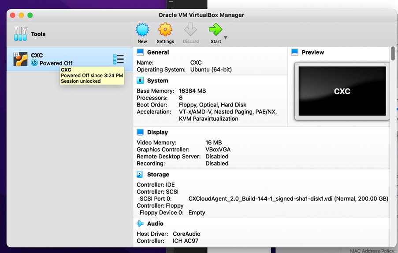The height and width of the screenshot is (253, 398).
Task: Start the VM with the green arrow
Action: [215, 29]
